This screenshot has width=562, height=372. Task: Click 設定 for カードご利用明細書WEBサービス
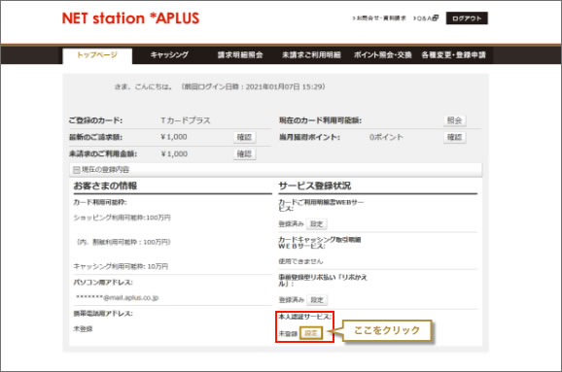click(x=316, y=224)
